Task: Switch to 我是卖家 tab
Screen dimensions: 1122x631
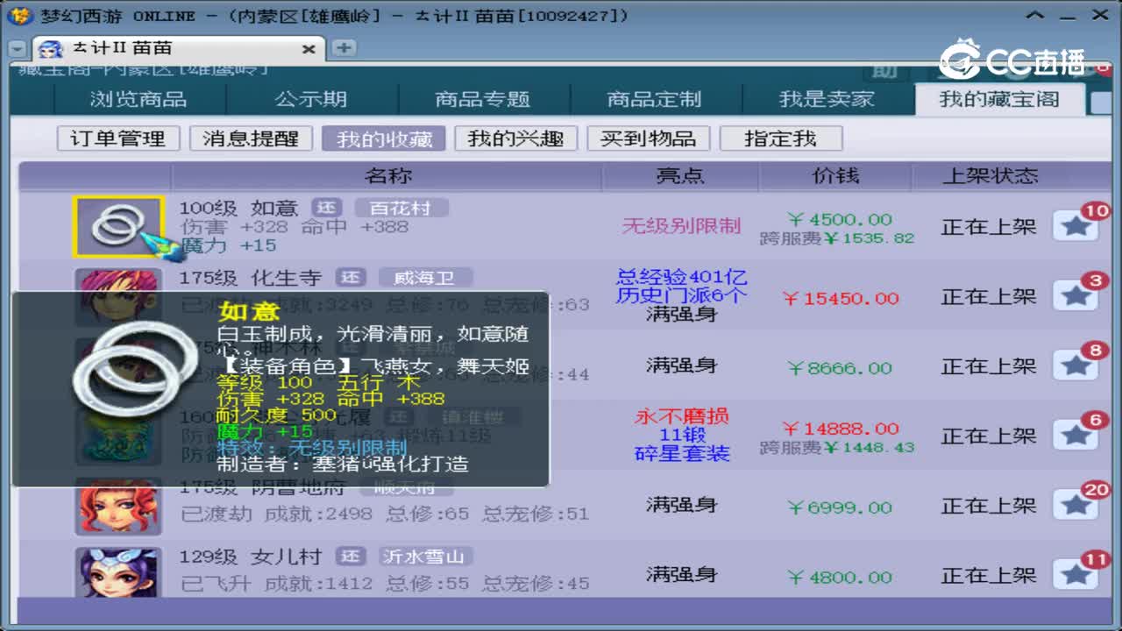Action: coord(827,99)
